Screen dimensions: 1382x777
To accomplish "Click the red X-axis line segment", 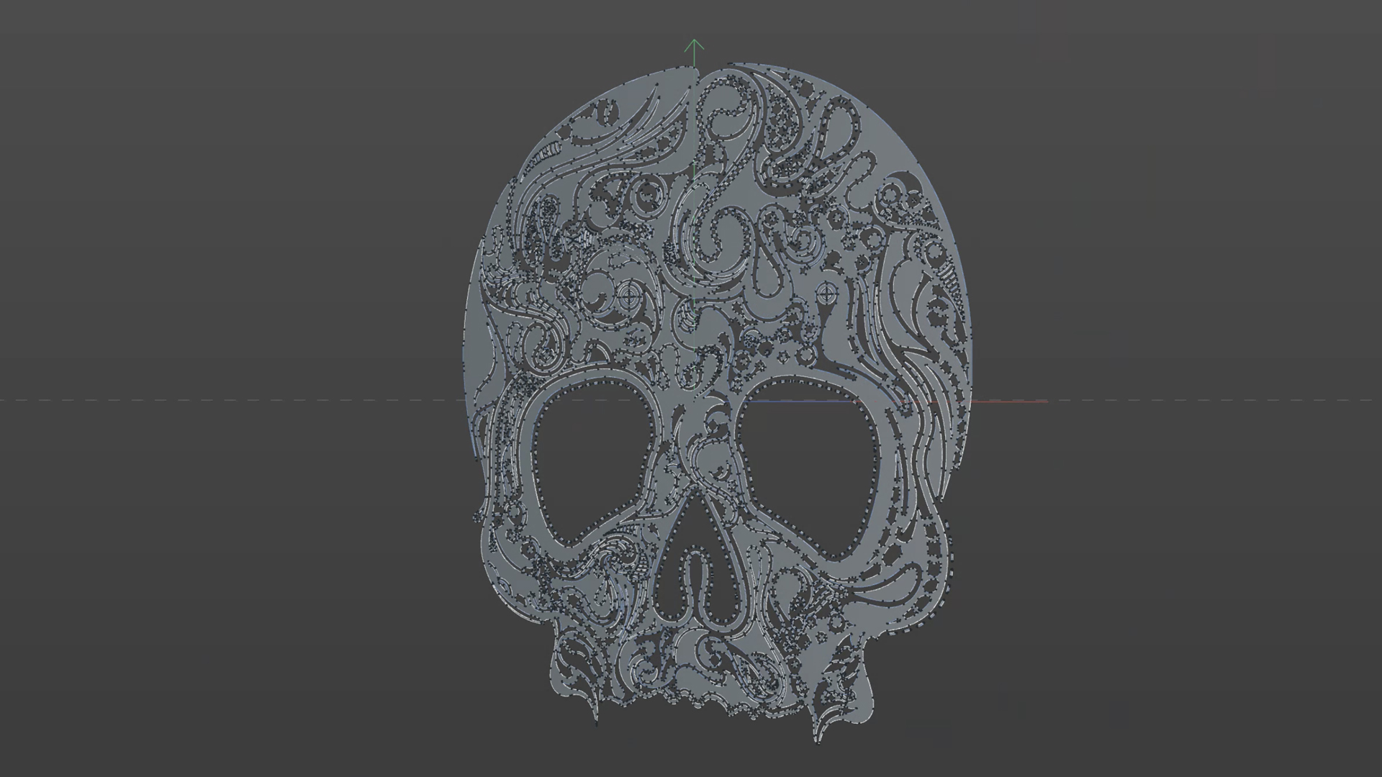I will pos(1008,401).
